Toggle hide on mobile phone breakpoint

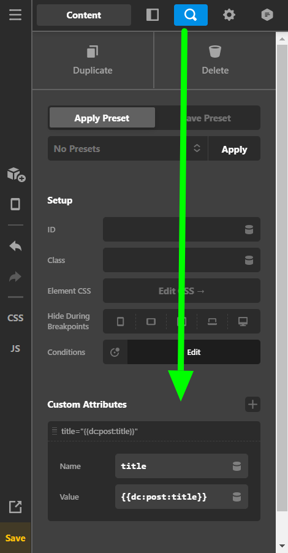point(120,321)
